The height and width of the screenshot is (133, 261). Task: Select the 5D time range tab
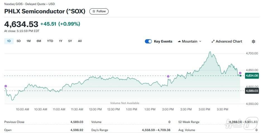[19, 41]
